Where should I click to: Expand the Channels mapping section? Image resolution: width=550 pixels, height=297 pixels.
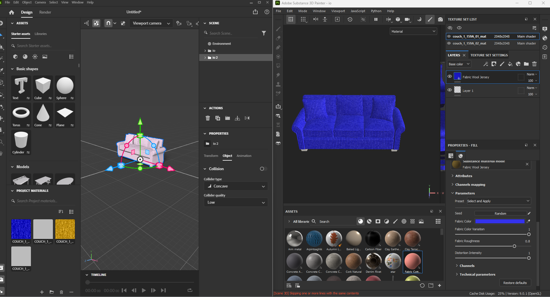[470, 185]
